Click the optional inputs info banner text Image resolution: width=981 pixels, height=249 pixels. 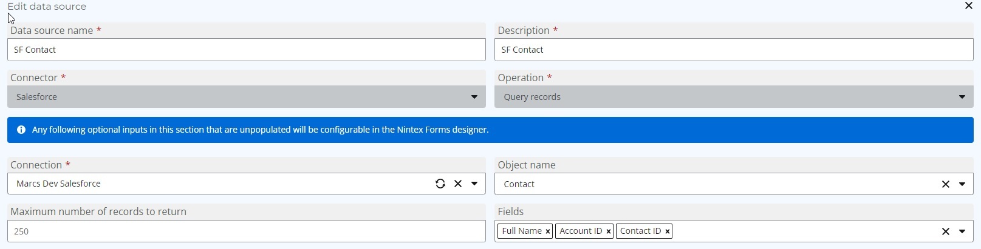[261, 130]
